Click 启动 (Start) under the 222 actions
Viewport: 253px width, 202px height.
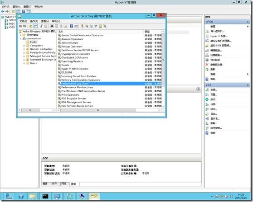213,99
